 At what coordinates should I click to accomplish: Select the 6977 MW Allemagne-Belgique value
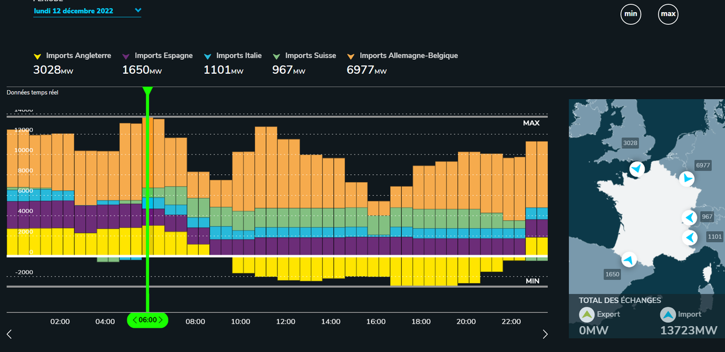click(x=367, y=70)
